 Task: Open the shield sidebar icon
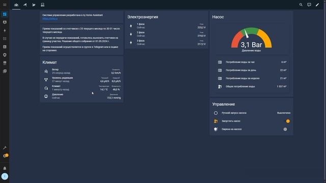point(5,55)
